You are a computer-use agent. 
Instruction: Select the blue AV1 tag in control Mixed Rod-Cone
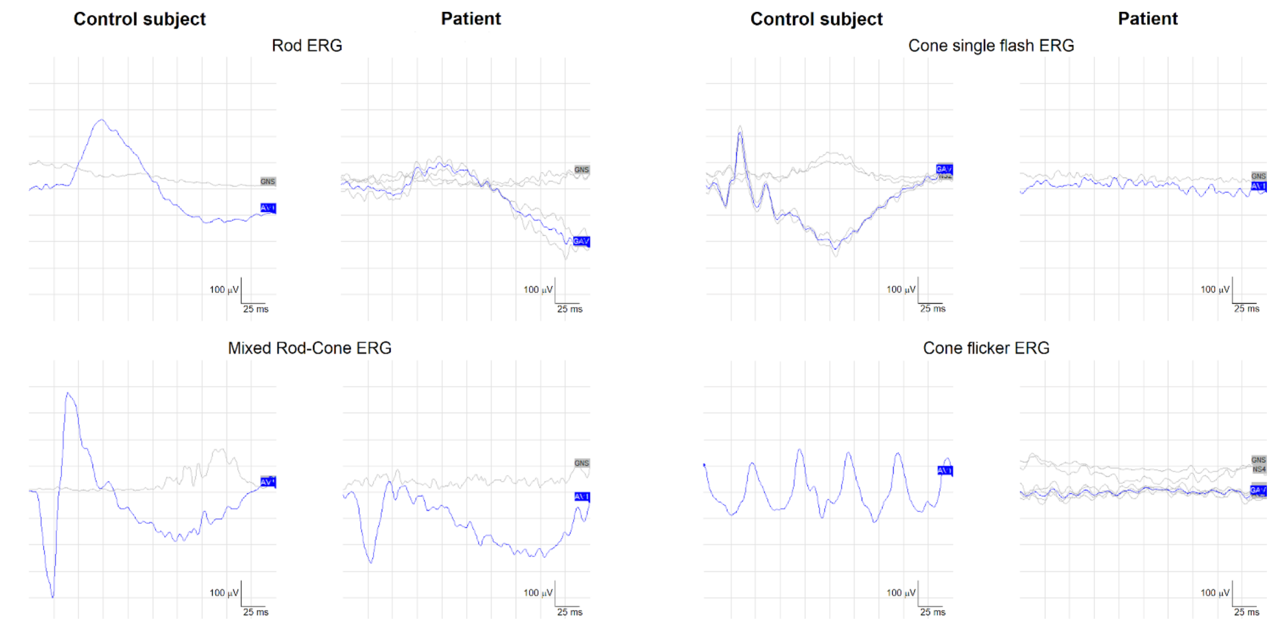268,482
